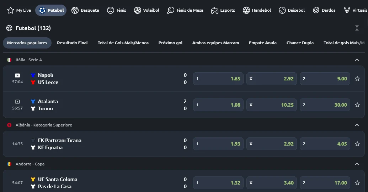Watch live stream for Napoli vs US Lecce
368x192 pixels.
17,75
